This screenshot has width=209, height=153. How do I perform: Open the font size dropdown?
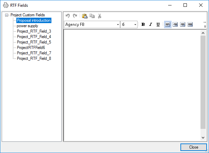[135, 24]
